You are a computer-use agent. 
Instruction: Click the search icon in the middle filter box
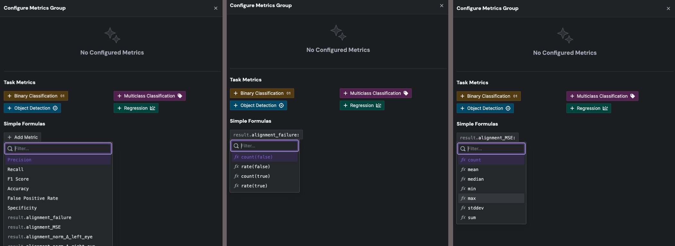pyautogui.click(x=236, y=146)
